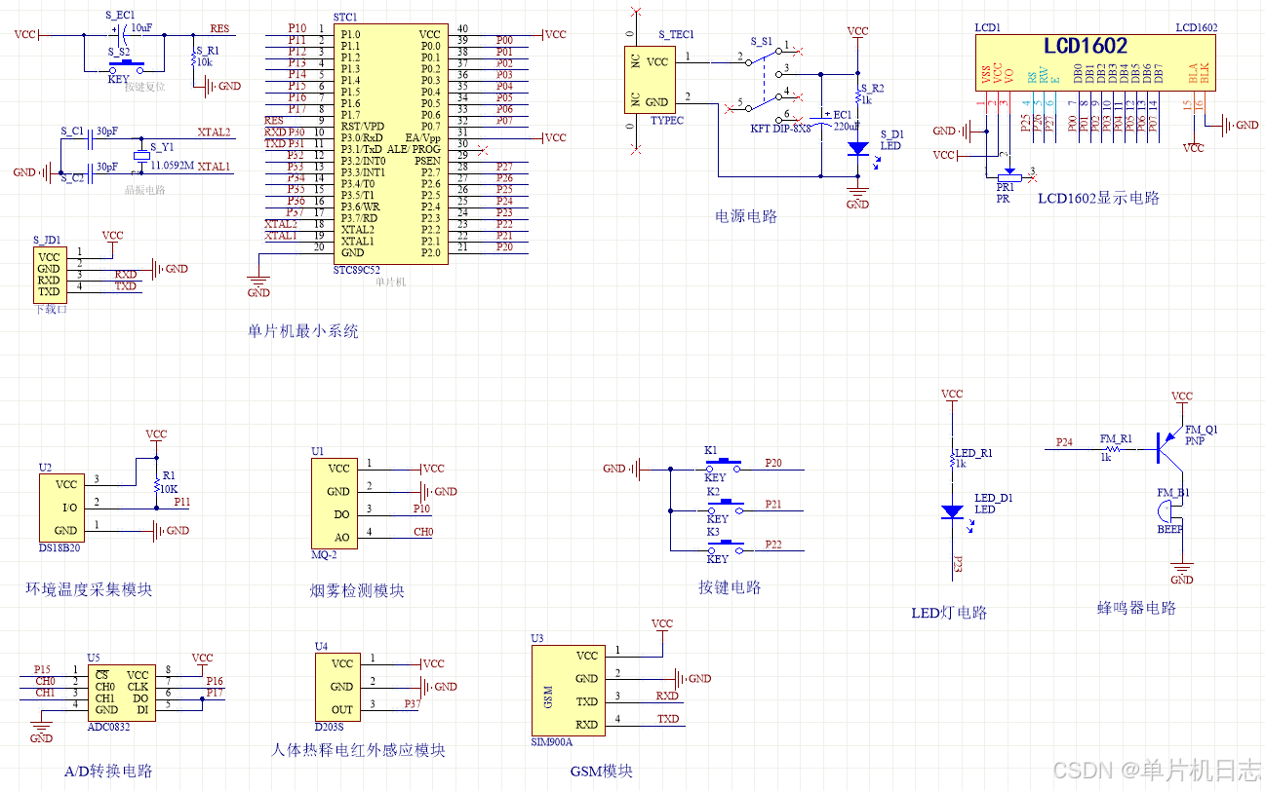Select the S_D1 power LED symbol
This screenshot has width=1265, height=791.
pos(858,149)
